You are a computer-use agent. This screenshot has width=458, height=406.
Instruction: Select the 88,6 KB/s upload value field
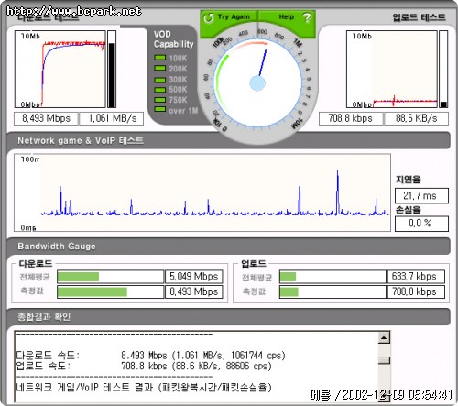coord(416,118)
